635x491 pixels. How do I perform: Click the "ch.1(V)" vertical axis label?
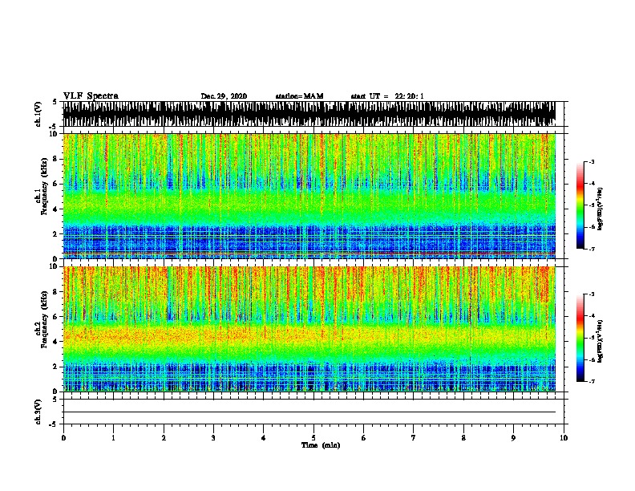38,114
